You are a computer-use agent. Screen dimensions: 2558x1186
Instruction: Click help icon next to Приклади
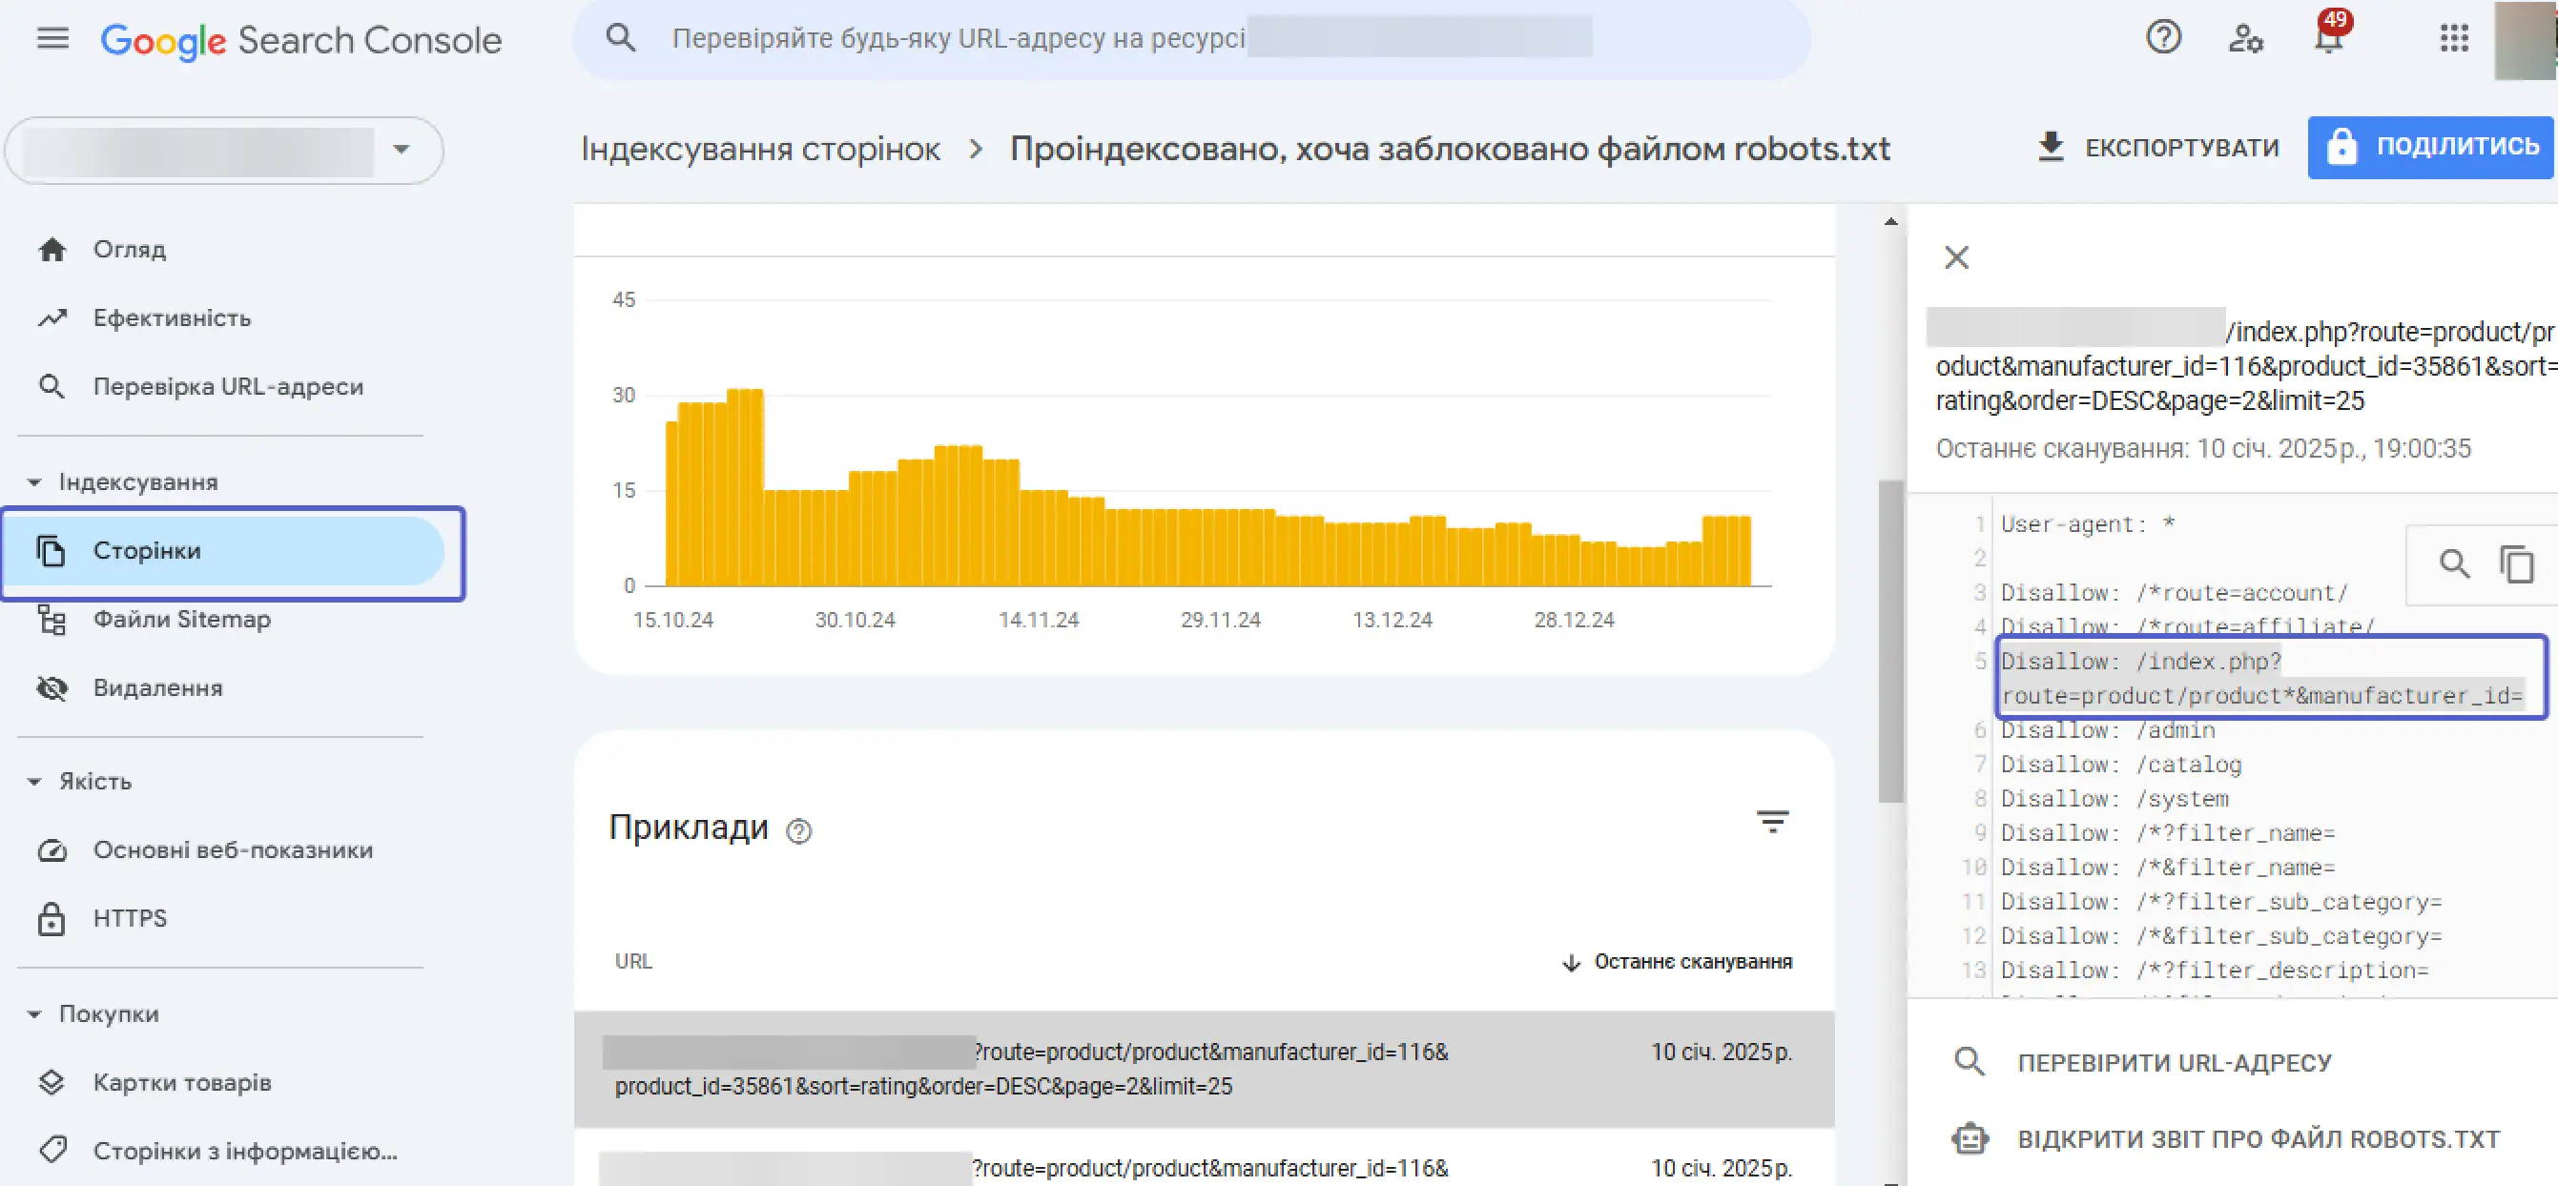tap(798, 830)
